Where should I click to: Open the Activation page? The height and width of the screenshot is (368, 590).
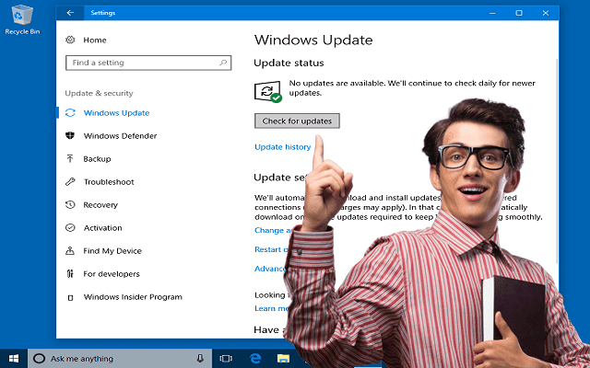pyautogui.click(x=102, y=228)
